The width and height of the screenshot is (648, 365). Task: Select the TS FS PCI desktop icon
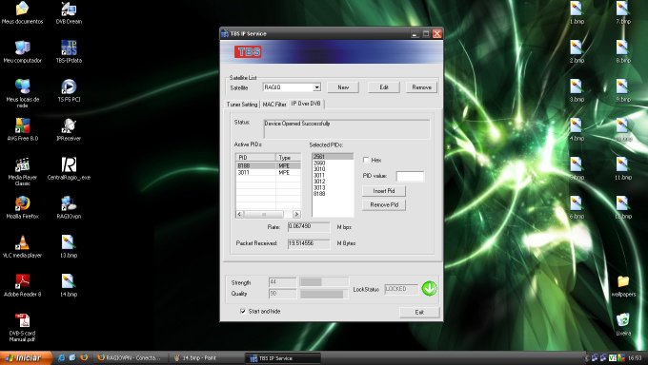click(69, 90)
